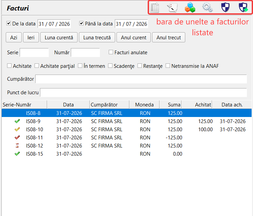Click the shield with green arrow icon
253x216 pixels.
coord(243,7)
